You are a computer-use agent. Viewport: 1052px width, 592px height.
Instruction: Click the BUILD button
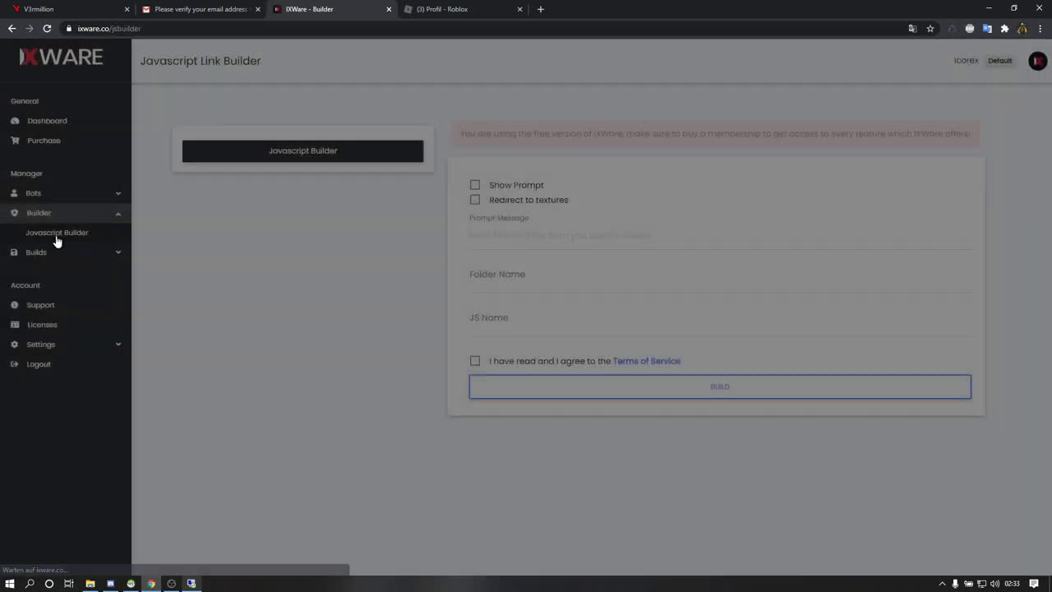point(719,386)
